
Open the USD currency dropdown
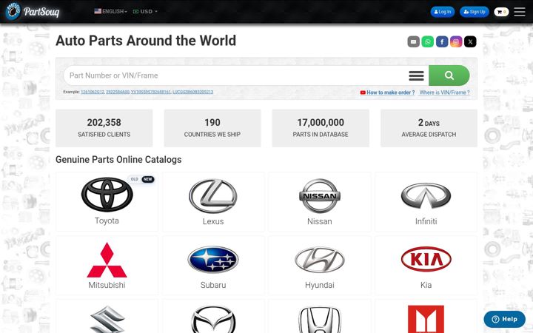[145, 11]
